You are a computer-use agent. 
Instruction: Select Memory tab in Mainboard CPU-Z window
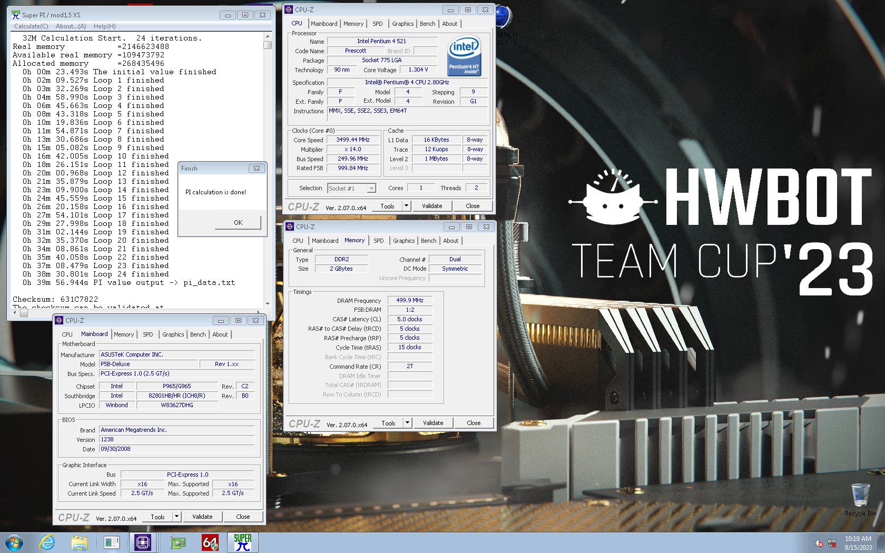pos(124,334)
